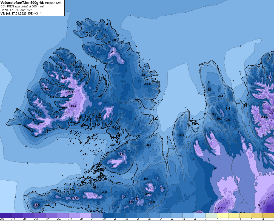The height and width of the screenshot is (221, 274).
Task: Click the -8.7 temperature value
Action: pyautogui.click(x=149, y=145)
